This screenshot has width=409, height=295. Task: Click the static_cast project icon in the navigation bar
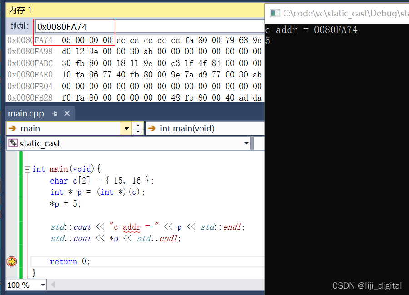pyautogui.click(x=13, y=143)
